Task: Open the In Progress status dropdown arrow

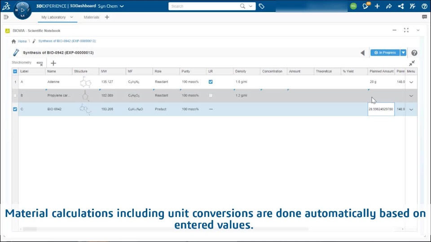Action: click(403, 53)
